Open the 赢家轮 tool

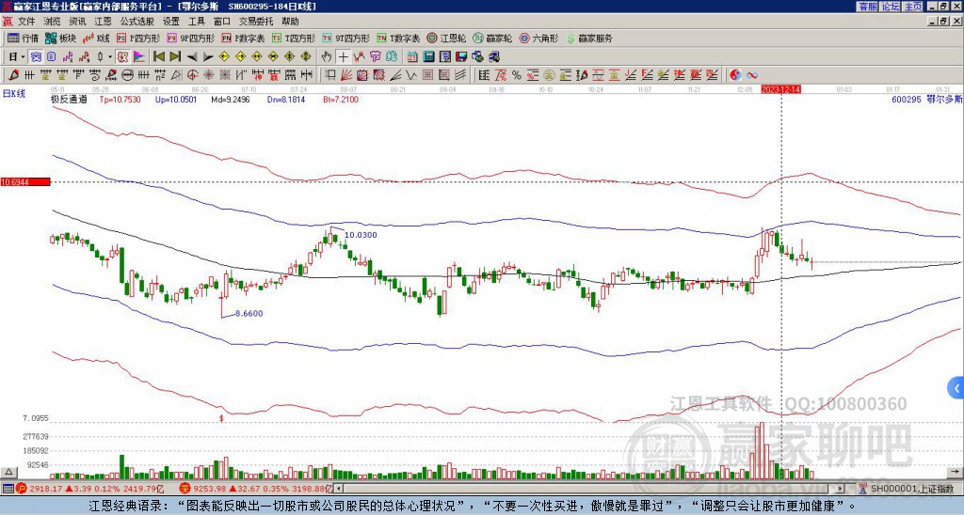tap(493, 38)
